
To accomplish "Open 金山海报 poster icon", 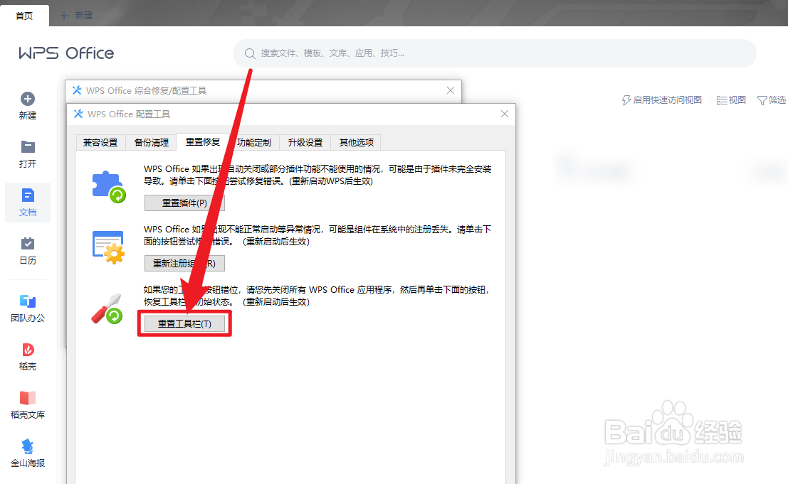I will pos(28,446).
